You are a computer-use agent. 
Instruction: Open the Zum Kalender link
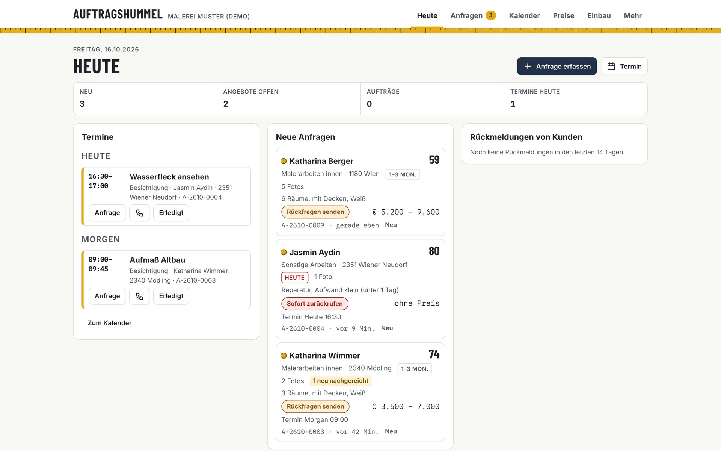tap(109, 323)
